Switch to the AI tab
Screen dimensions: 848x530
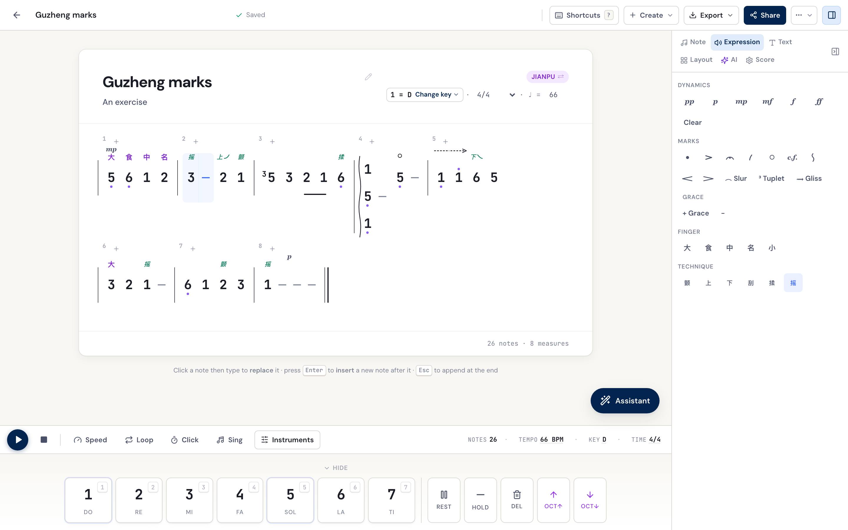coord(729,60)
